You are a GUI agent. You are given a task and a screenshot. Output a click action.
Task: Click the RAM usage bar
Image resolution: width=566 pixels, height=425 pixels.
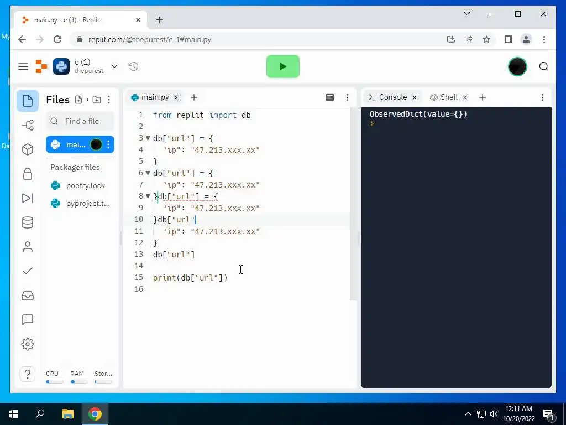click(x=78, y=382)
